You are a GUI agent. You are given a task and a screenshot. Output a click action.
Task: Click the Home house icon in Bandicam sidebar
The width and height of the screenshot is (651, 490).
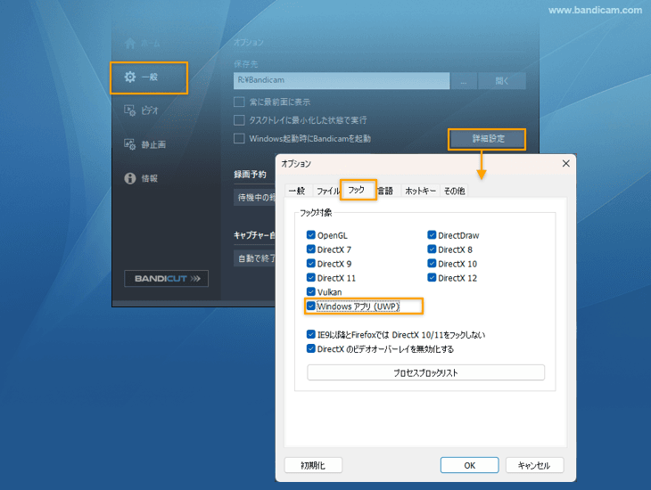coord(130,43)
